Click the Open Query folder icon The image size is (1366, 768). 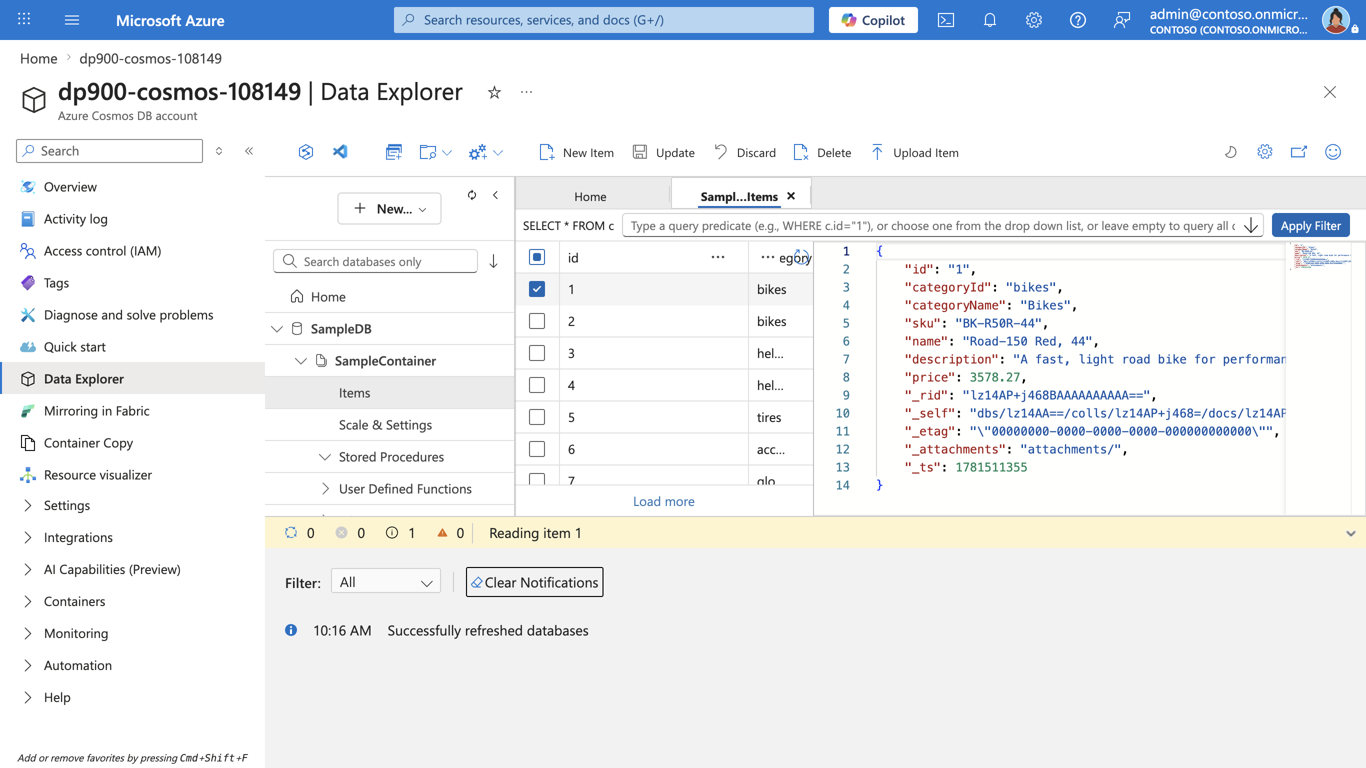(x=427, y=152)
